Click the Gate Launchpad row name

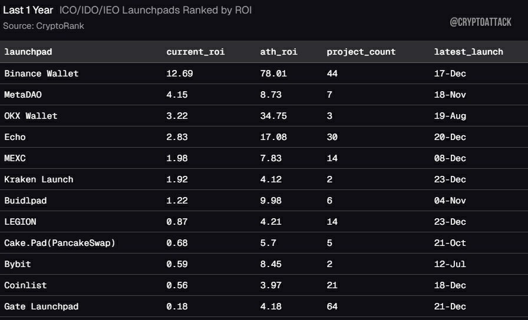point(41,306)
